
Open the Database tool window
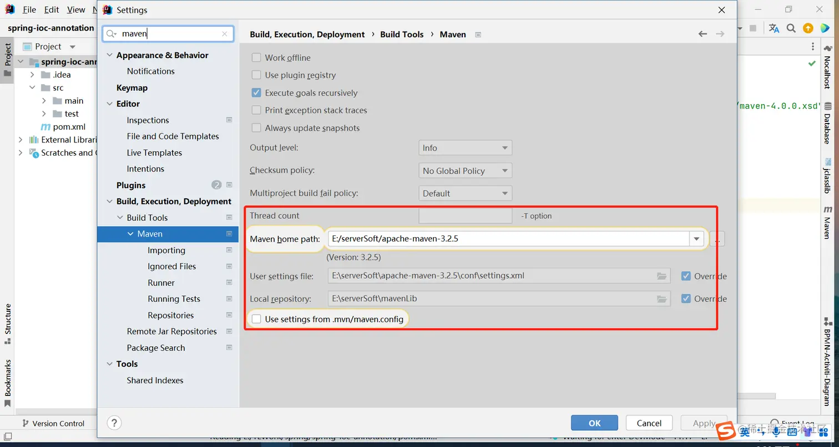tap(827, 123)
